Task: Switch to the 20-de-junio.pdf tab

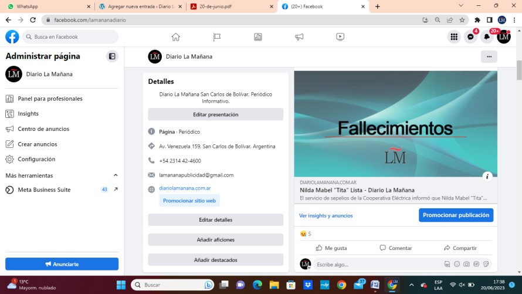Action: coord(229,6)
